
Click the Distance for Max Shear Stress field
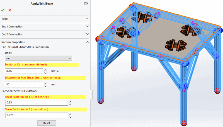24,84
